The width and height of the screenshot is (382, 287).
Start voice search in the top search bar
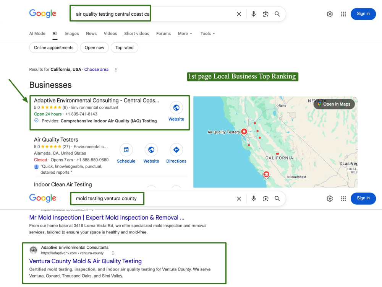254,14
